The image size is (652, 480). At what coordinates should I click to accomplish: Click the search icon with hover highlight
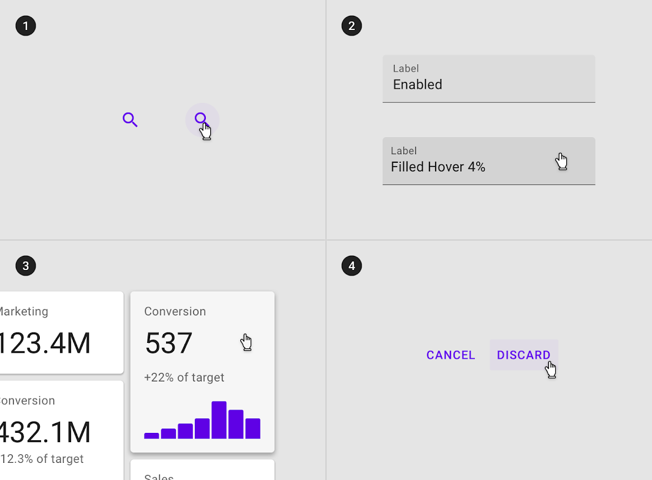pyautogui.click(x=202, y=119)
